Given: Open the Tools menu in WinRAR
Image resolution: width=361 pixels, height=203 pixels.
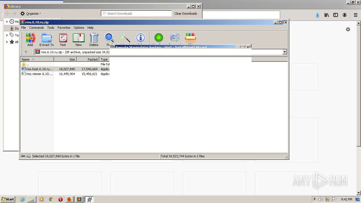Looking at the screenshot, I should pos(51,28).
